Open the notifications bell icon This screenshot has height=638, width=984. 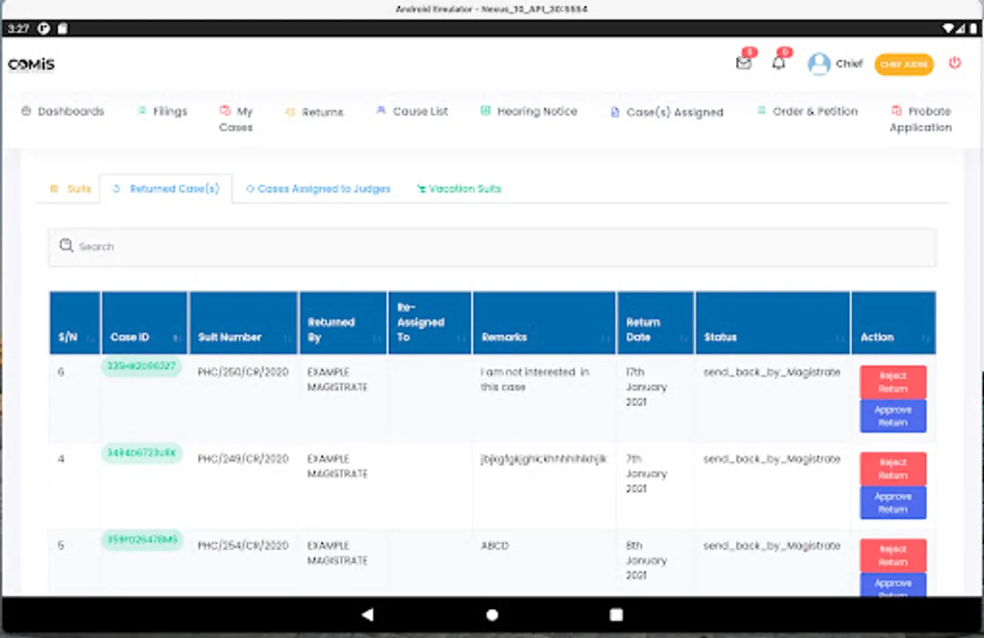pos(778,63)
